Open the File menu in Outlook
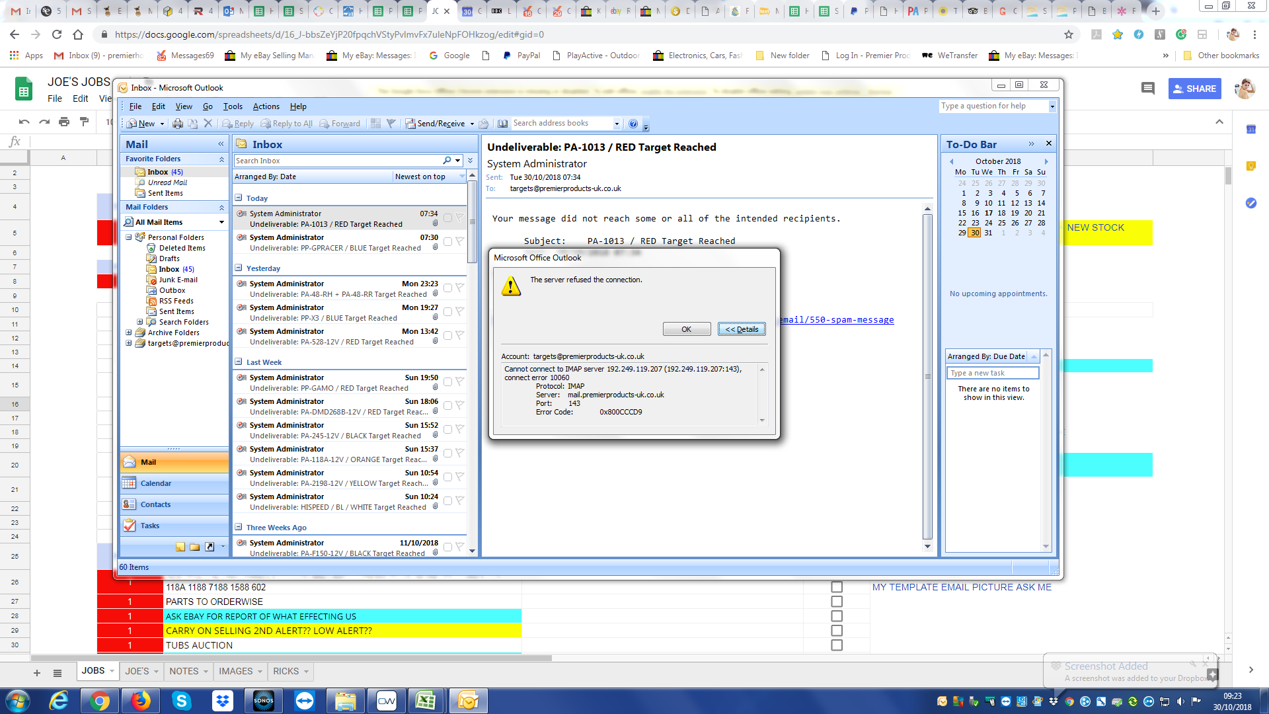1269x714 pixels. coord(135,106)
